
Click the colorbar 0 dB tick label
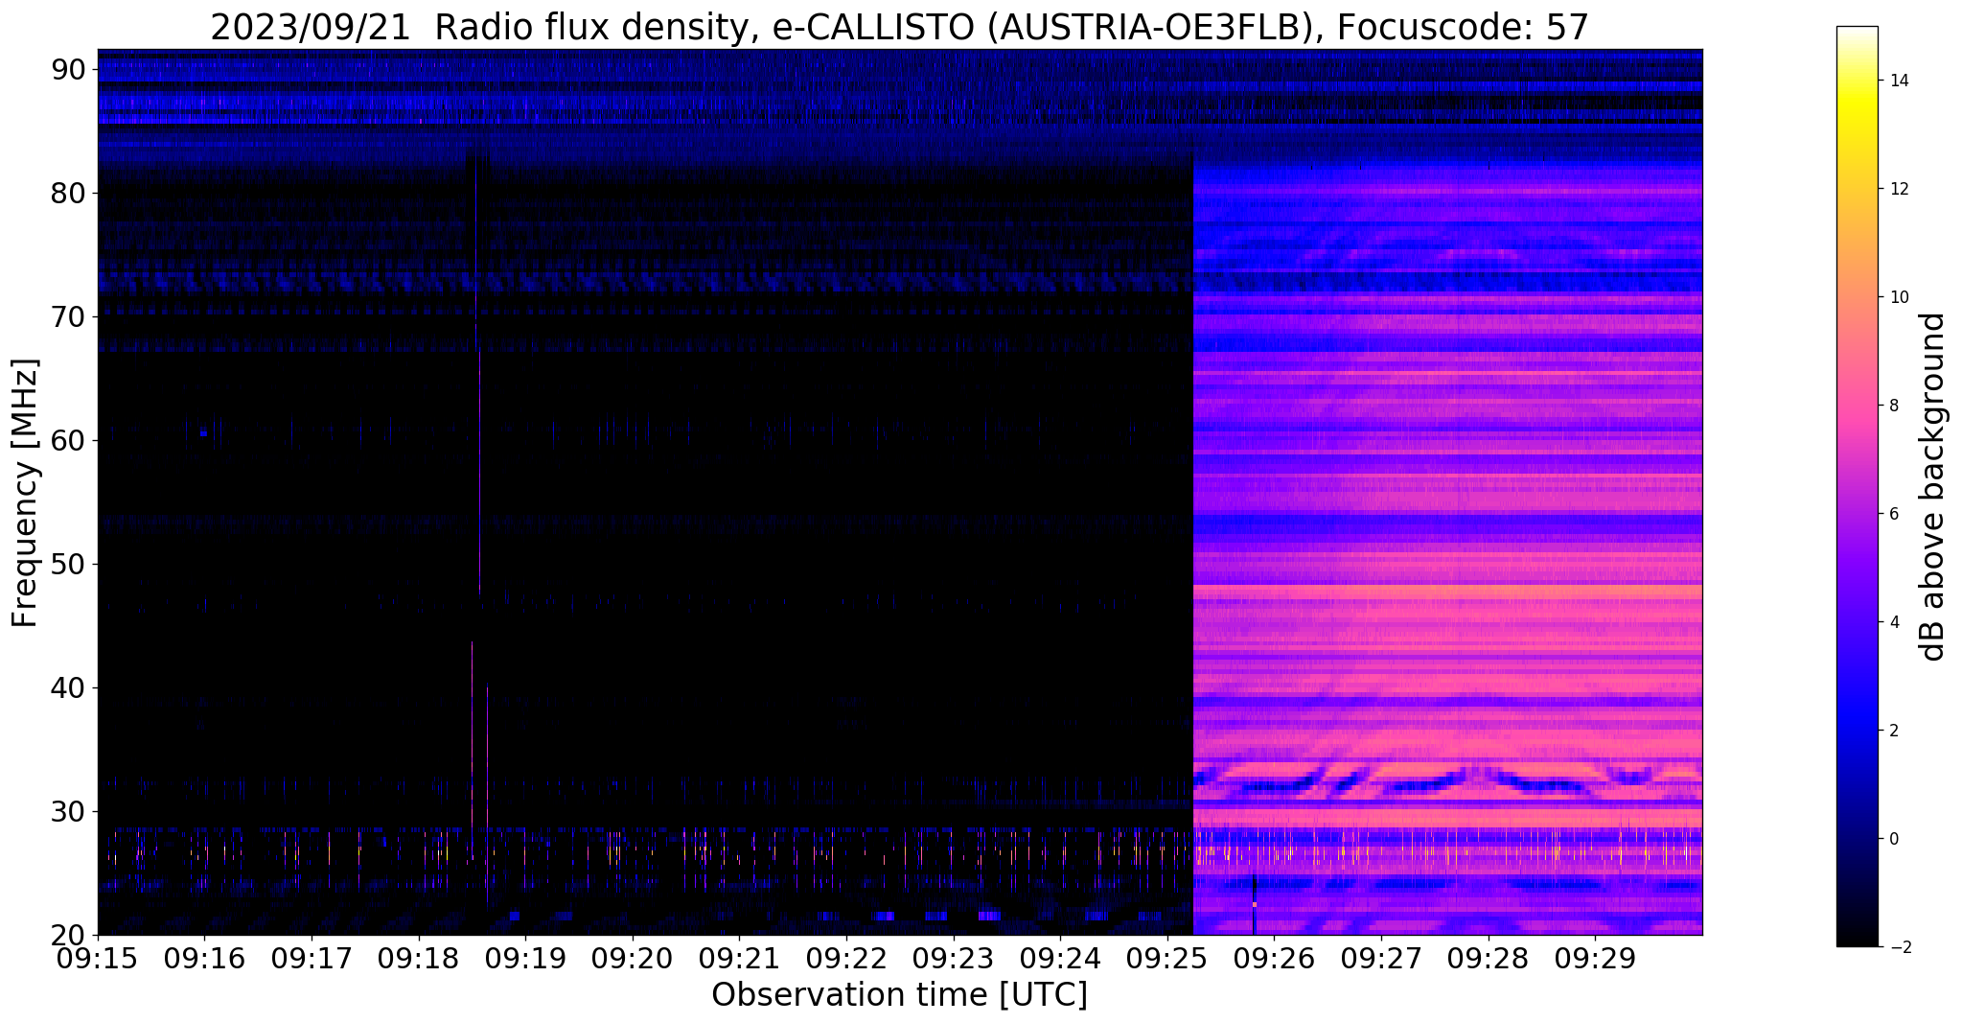[x=1894, y=839]
